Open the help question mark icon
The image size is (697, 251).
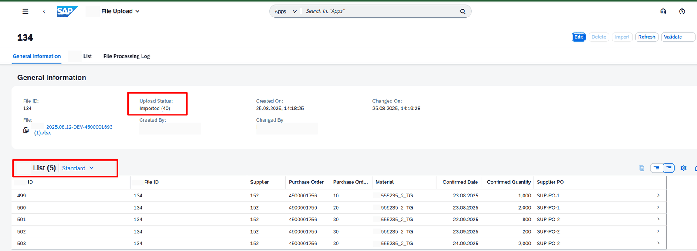682,11
